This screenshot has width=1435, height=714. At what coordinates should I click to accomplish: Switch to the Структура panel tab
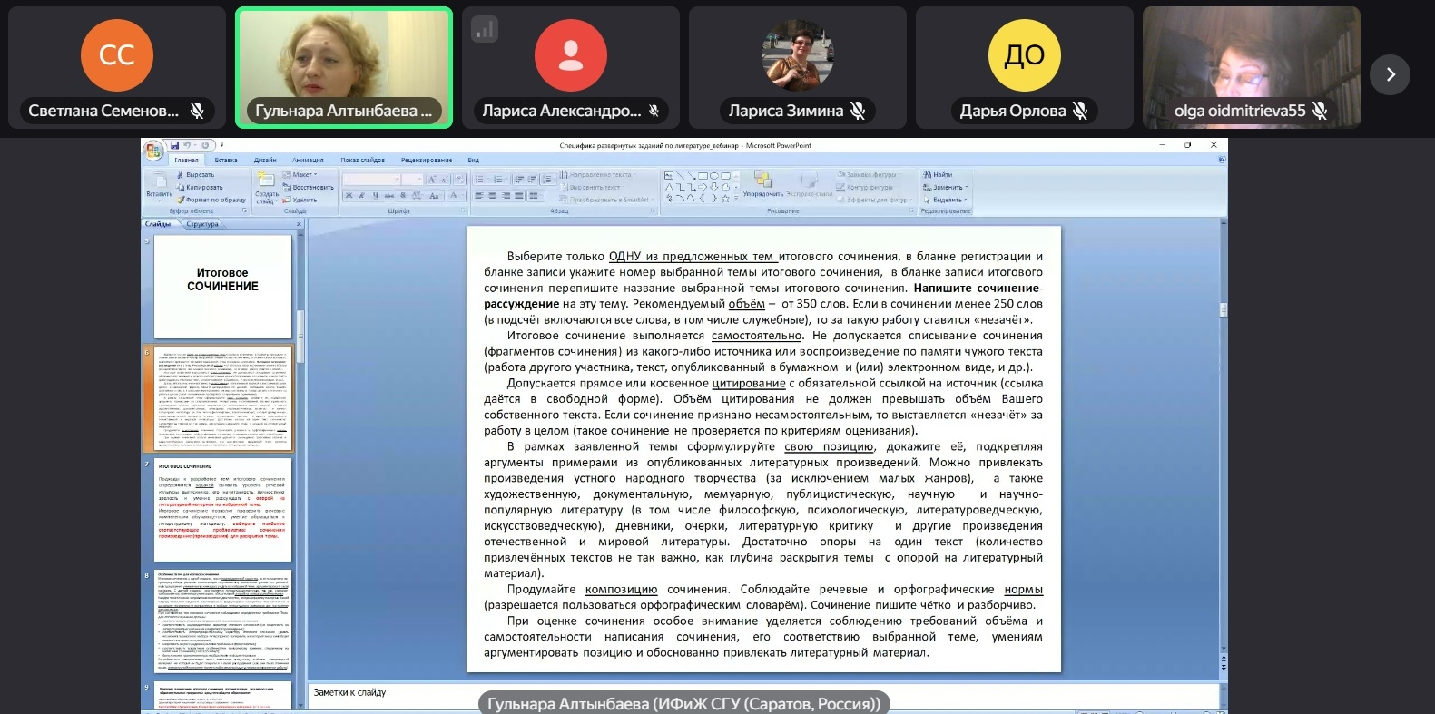pos(202,224)
